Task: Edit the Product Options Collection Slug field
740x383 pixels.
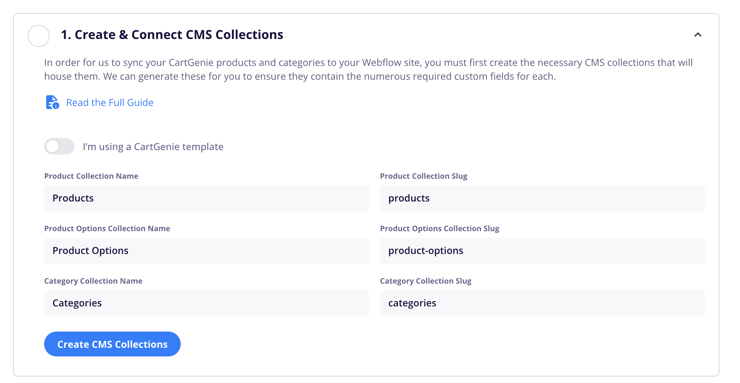Action: [542, 251]
